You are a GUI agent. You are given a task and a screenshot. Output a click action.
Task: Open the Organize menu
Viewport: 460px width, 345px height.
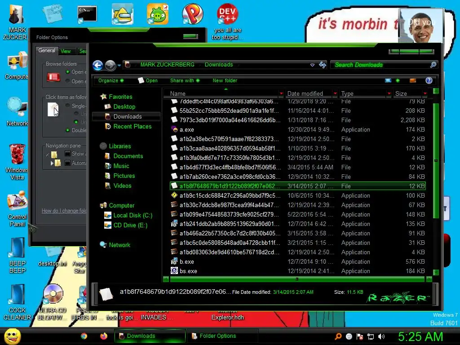click(111, 80)
